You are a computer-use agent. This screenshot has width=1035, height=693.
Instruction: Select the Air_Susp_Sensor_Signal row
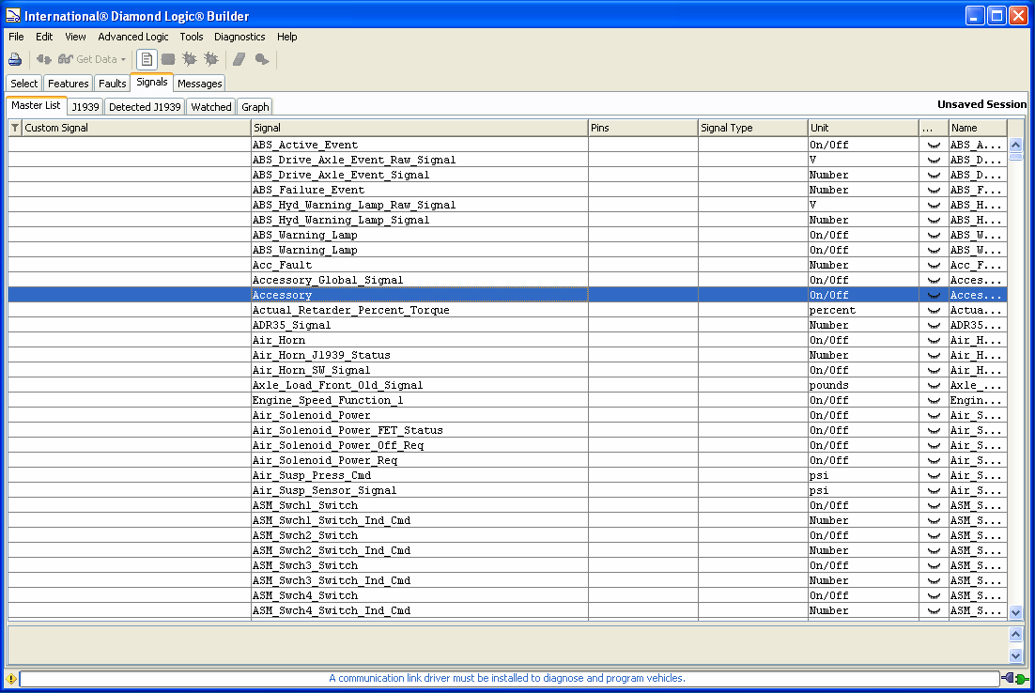(507, 490)
